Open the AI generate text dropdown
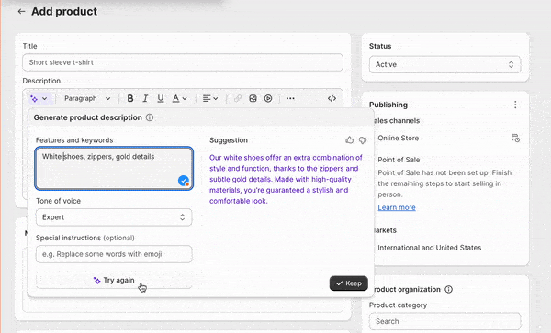551x333 pixels. 39,98
